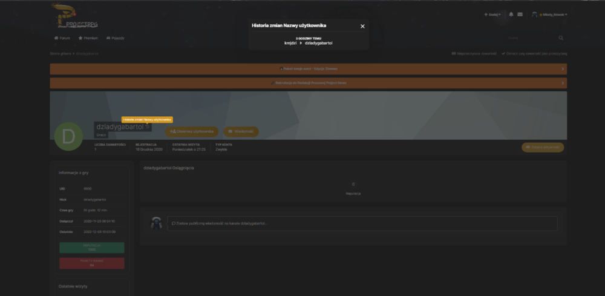Click the Liczba zawartości stat
The image size is (605, 296).
[110, 147]
